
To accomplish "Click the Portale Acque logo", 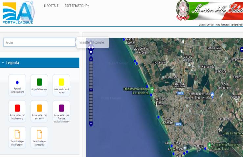I will click(18, 13).
